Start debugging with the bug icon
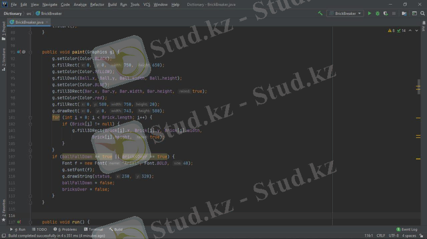Image resolution: width=427 pixels, height=239 pixels. 377,13
